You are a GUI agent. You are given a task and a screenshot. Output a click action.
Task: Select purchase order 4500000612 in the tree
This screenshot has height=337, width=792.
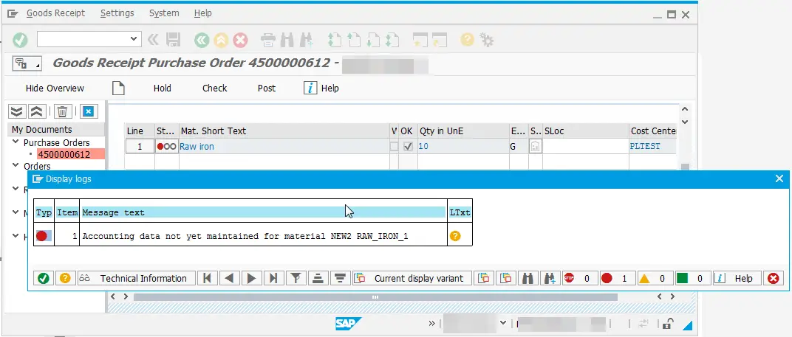coord(64,155)
